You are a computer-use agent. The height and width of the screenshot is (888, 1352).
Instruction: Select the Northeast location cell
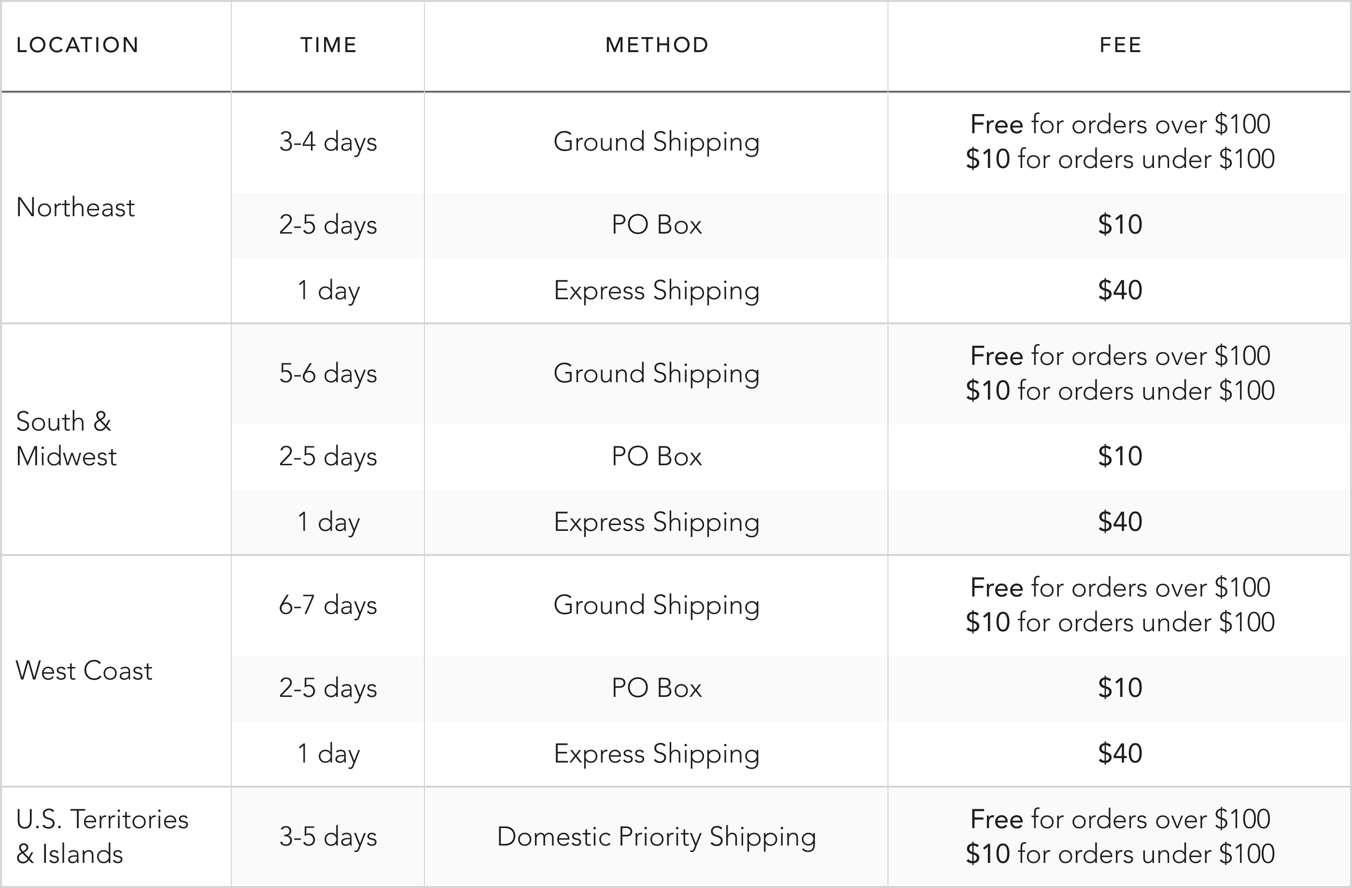[75, 207]
